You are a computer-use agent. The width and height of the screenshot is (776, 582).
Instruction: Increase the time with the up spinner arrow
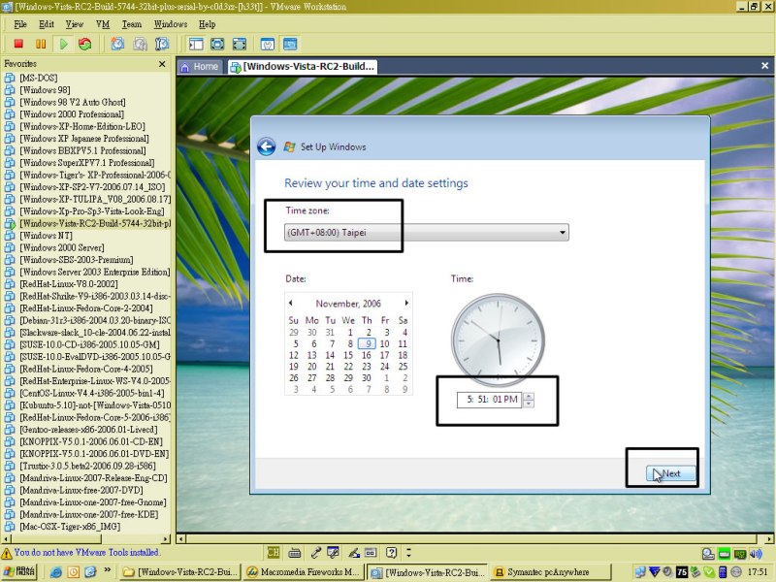[529, 396]
